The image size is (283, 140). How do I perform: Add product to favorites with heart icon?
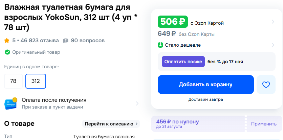[x=266, y=85]
